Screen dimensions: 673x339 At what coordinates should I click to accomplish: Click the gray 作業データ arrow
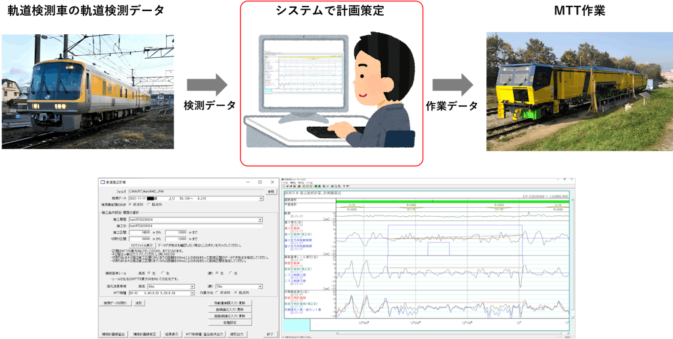tap(452, 85)
